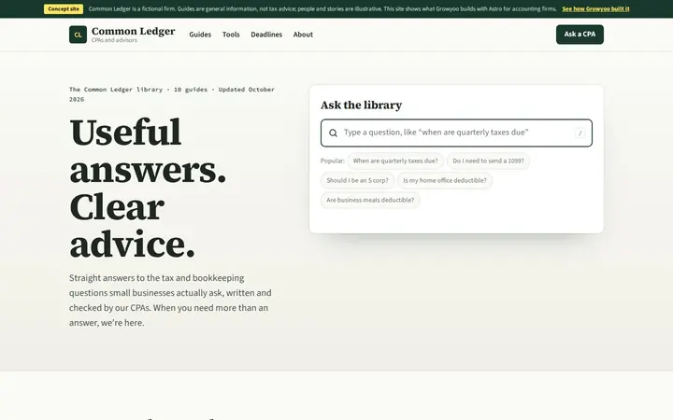This screenshot has width=673, height=420.
Task: Click the CL logo icon
Action: [78, 35]
